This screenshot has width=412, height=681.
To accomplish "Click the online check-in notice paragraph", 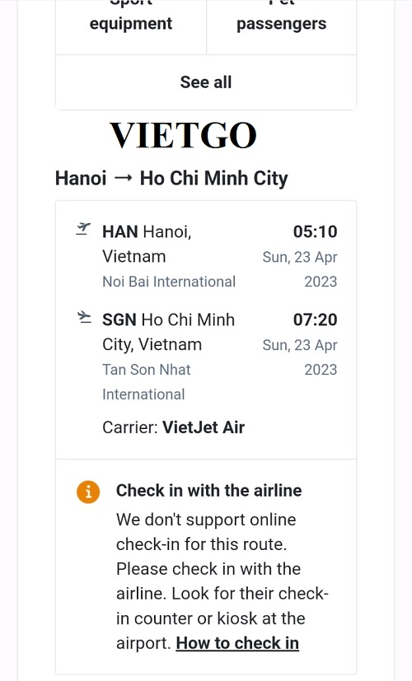I will pyautogui.click(x=222, y=581).
